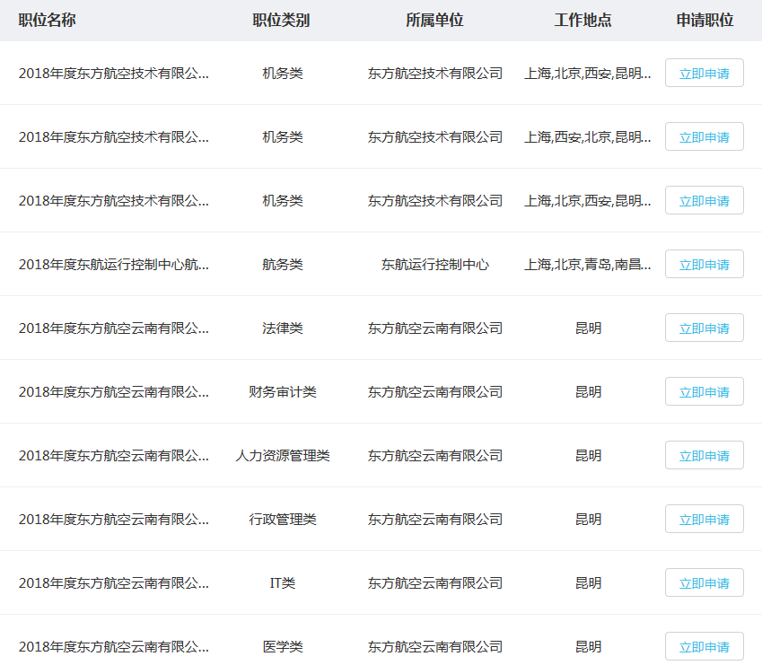The width and height of the screenshot is (762, 665).
Task: Click the 工作地点 column header
Action: [583, 21]
